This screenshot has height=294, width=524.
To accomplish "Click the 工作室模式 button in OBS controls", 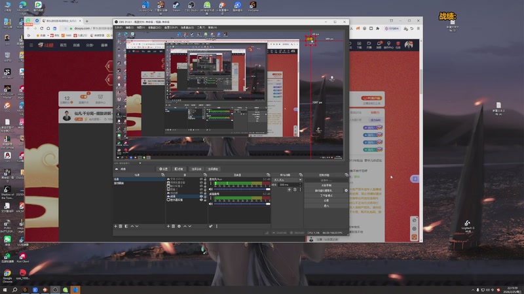I will [x=326, y=195].
